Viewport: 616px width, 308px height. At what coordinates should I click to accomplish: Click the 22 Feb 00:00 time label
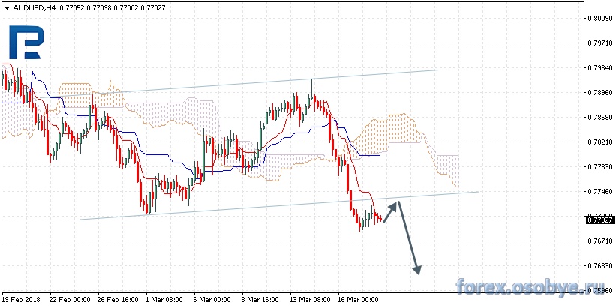pos(70,299)
